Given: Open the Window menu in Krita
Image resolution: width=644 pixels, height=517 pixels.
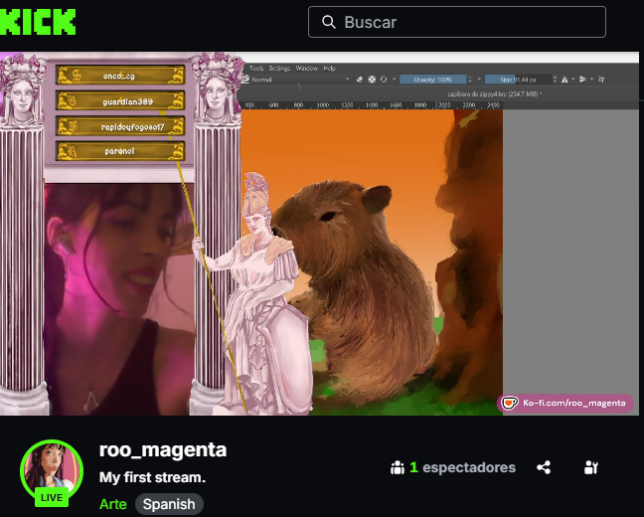Looking at the screenshot, I should (x=307, y=69).
